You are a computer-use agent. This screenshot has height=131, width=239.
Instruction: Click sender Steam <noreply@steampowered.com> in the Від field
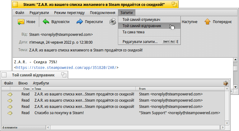pyautogui.click(x=61, y=35)
